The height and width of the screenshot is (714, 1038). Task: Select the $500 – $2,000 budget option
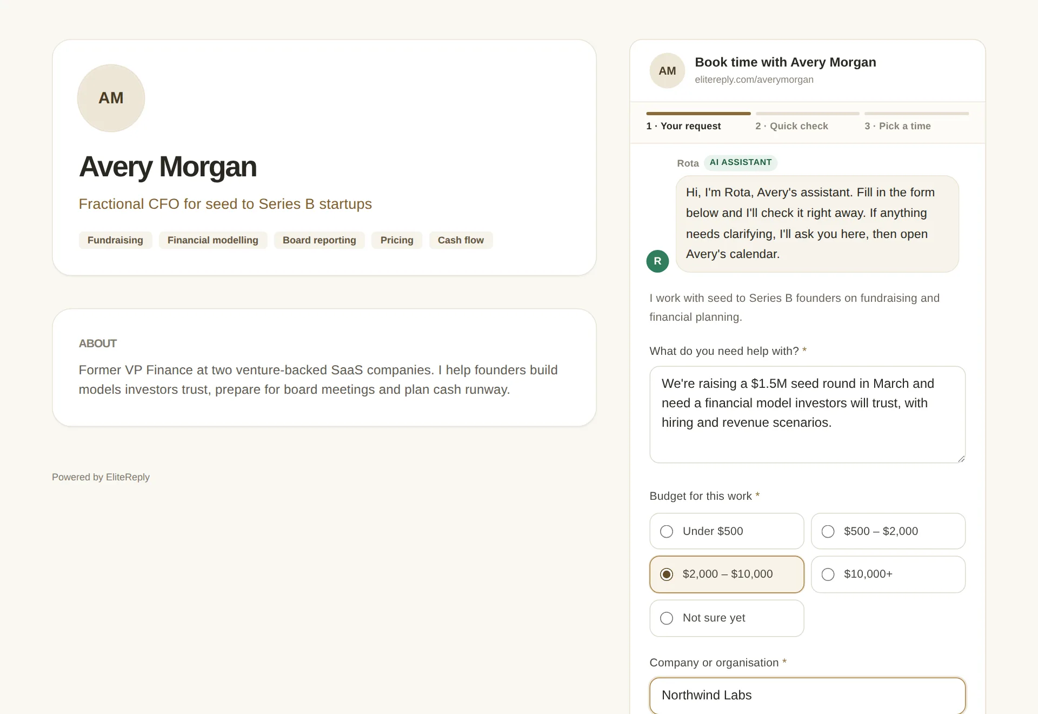(x=888, y=531)
